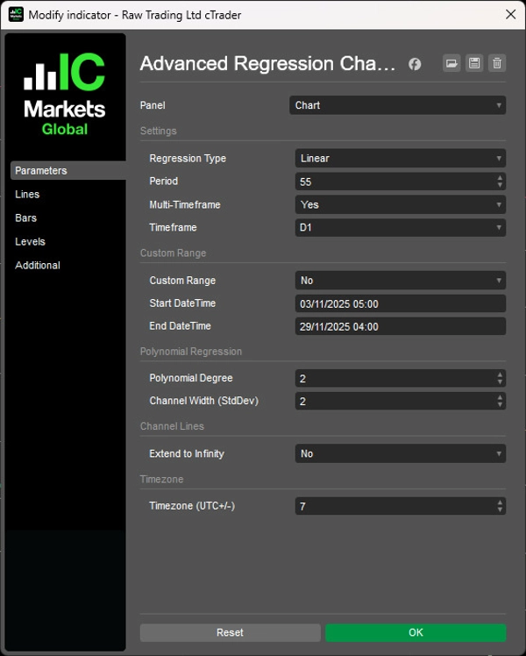The image size is (526, 656).
Task: Click the Regression Type label
Action: tap(188, 158)
